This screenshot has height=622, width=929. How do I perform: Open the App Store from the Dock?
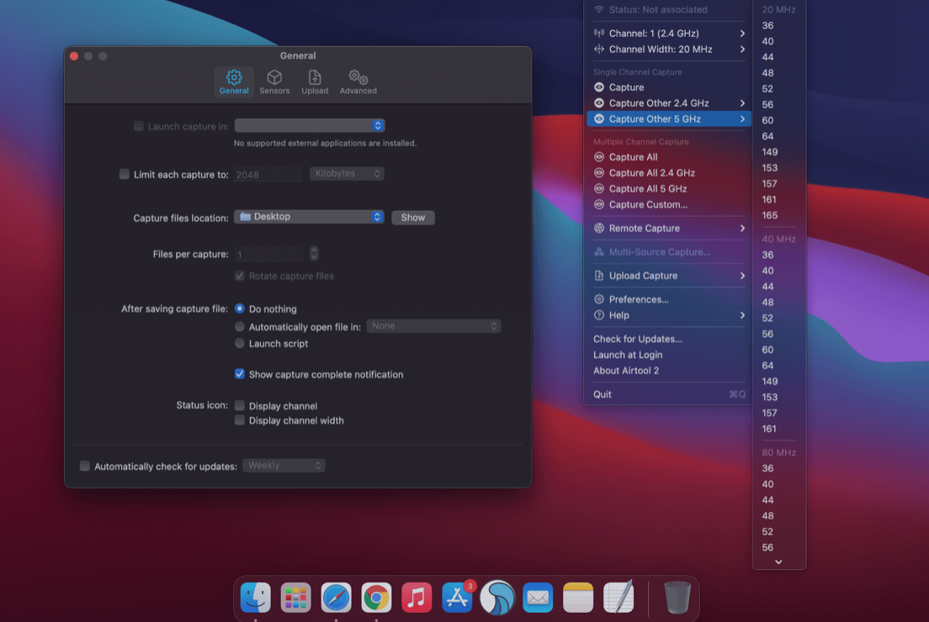point(457,598)
